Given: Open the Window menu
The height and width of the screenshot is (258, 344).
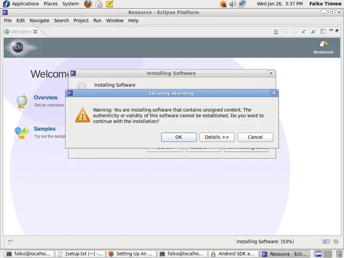Looking at the screenshot, I should (115, 20).
